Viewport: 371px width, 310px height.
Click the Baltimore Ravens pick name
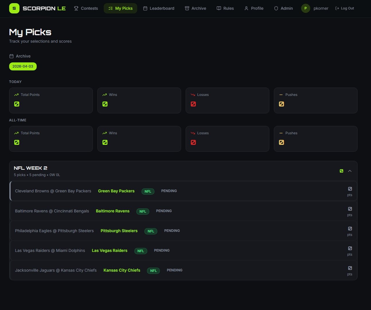(x=113, y=211)
